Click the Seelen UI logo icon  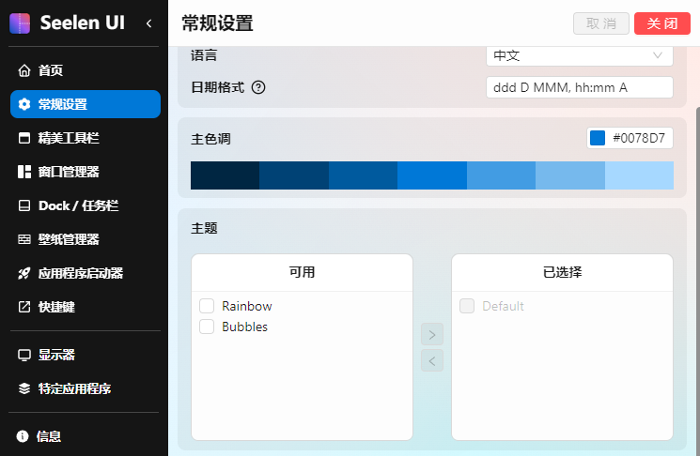(x=20, y=23)
